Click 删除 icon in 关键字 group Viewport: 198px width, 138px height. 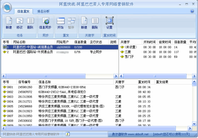click(x=95, y=21)
